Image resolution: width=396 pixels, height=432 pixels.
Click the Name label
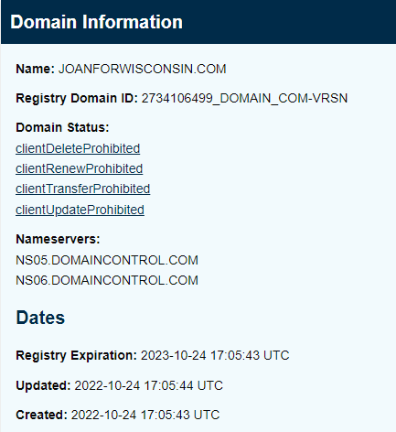[35, 69]
